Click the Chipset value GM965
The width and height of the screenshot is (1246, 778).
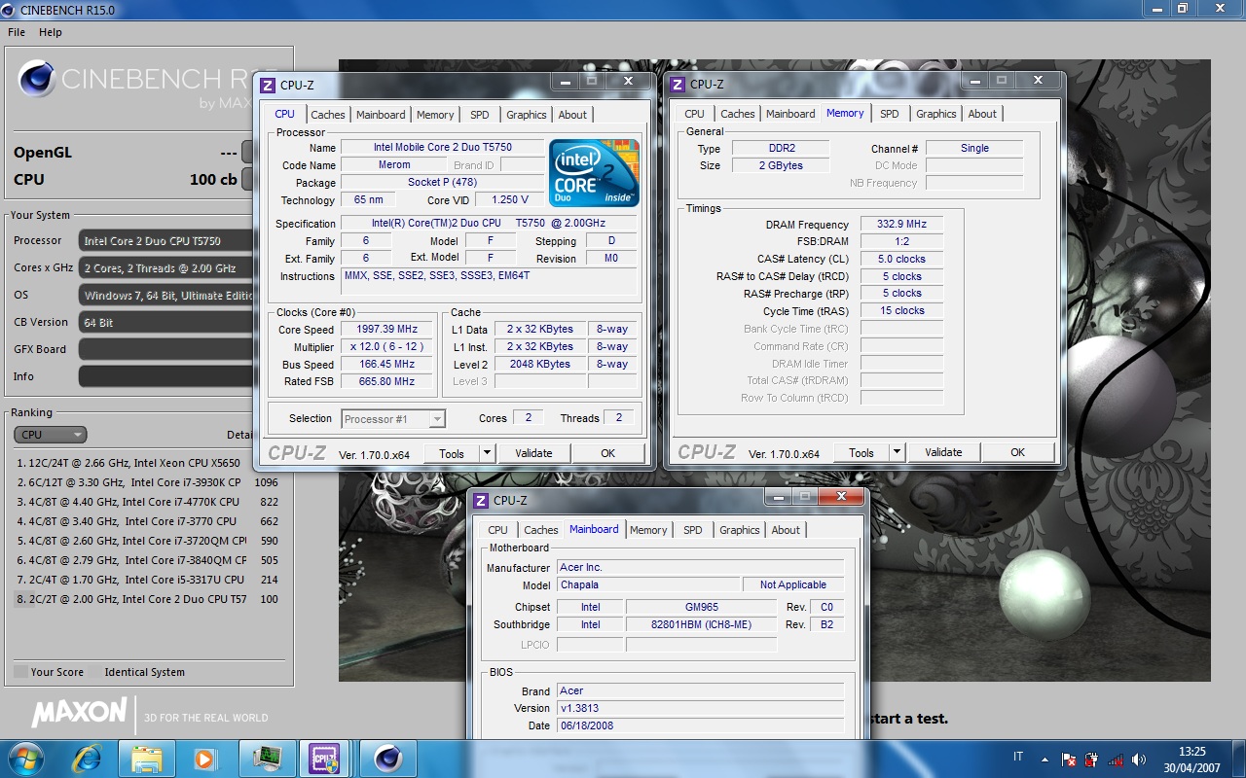coord(701,607)
